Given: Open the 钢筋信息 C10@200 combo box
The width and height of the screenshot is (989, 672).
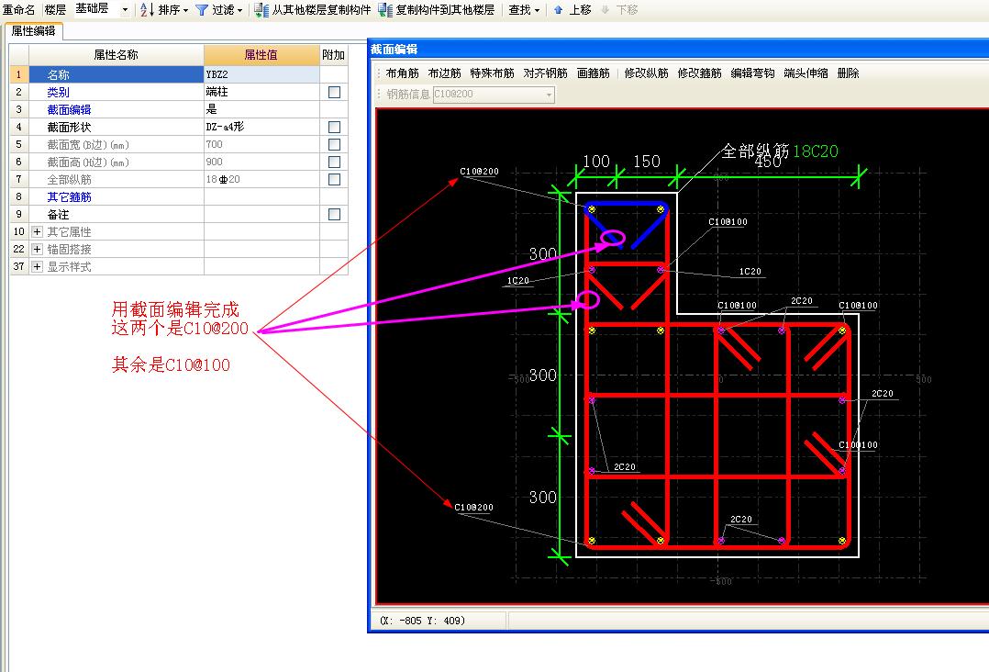Looking at the screenshot, I should click(x=494, y=94).
